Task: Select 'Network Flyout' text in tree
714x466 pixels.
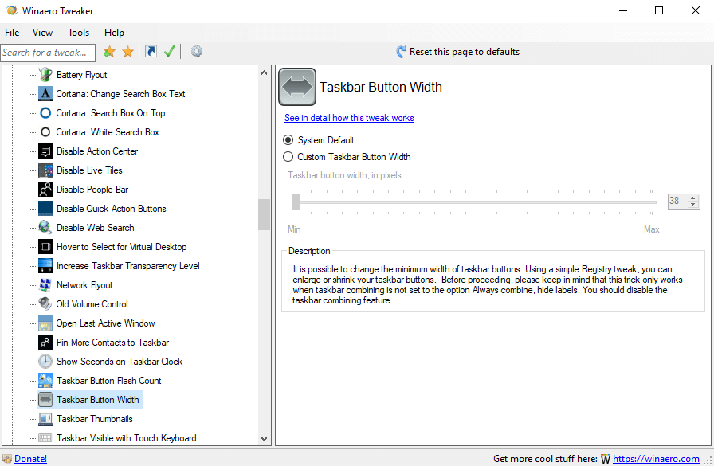Action: pyautogui.click(x=84, y=285)
